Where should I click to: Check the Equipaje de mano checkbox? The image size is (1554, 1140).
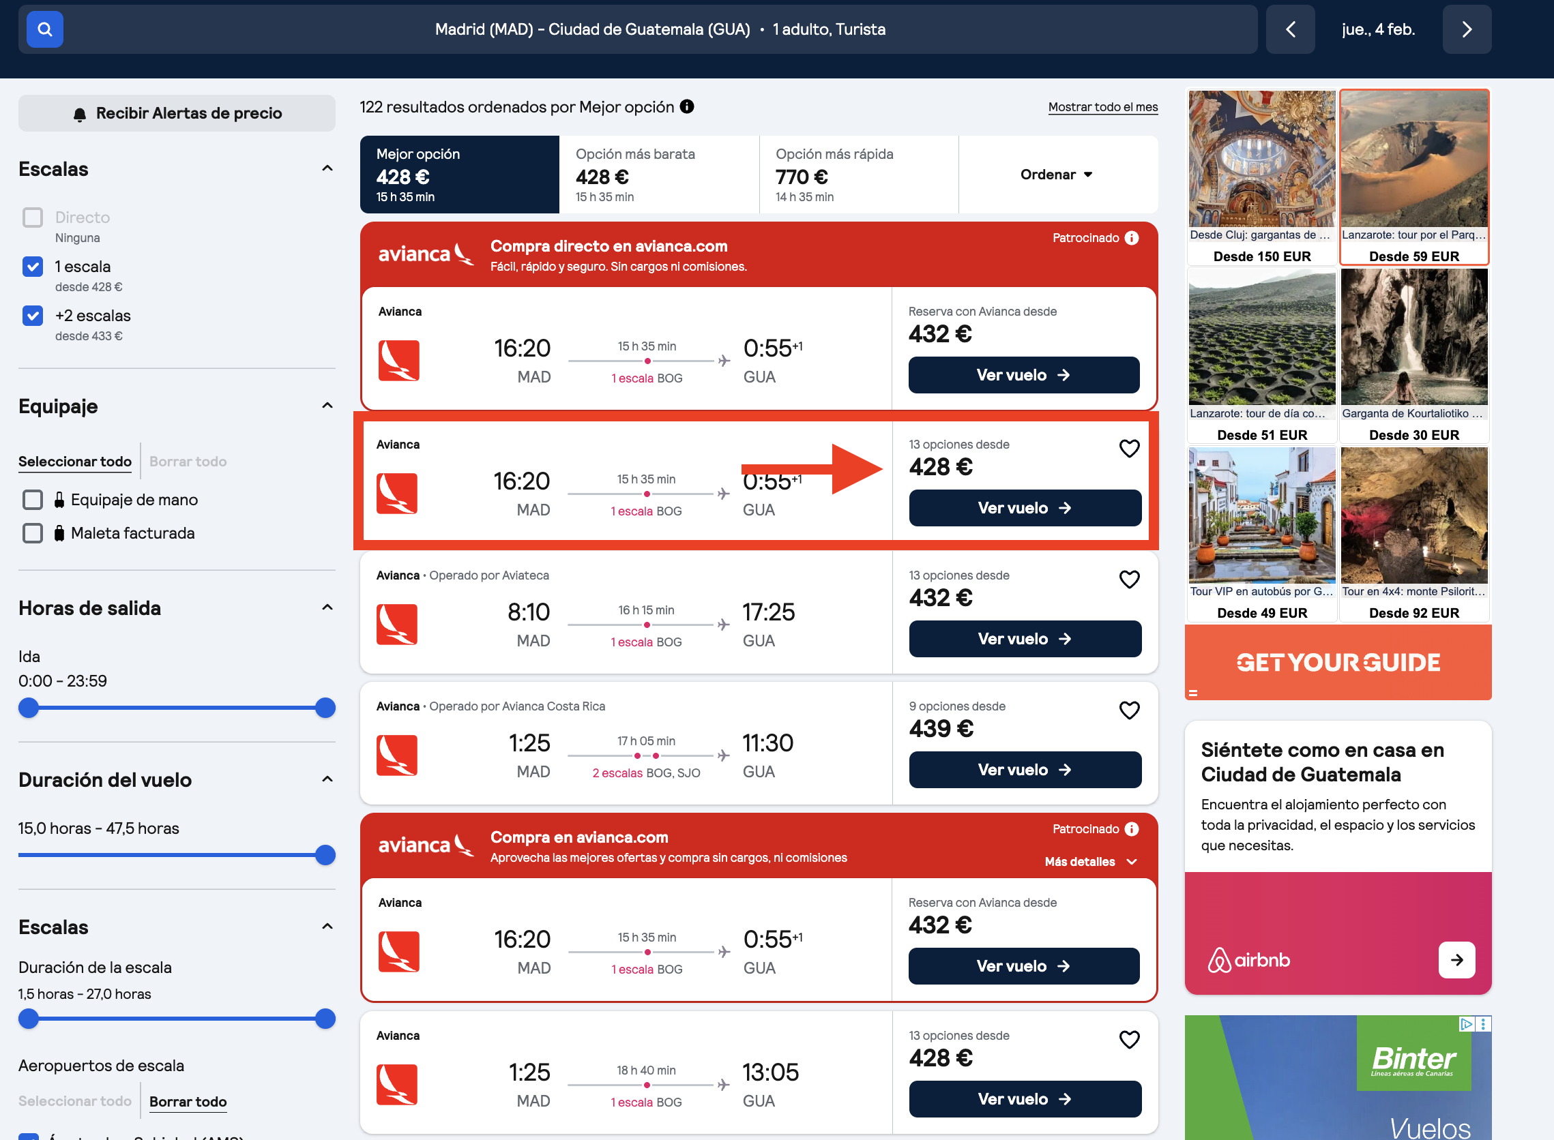(33, 500)
